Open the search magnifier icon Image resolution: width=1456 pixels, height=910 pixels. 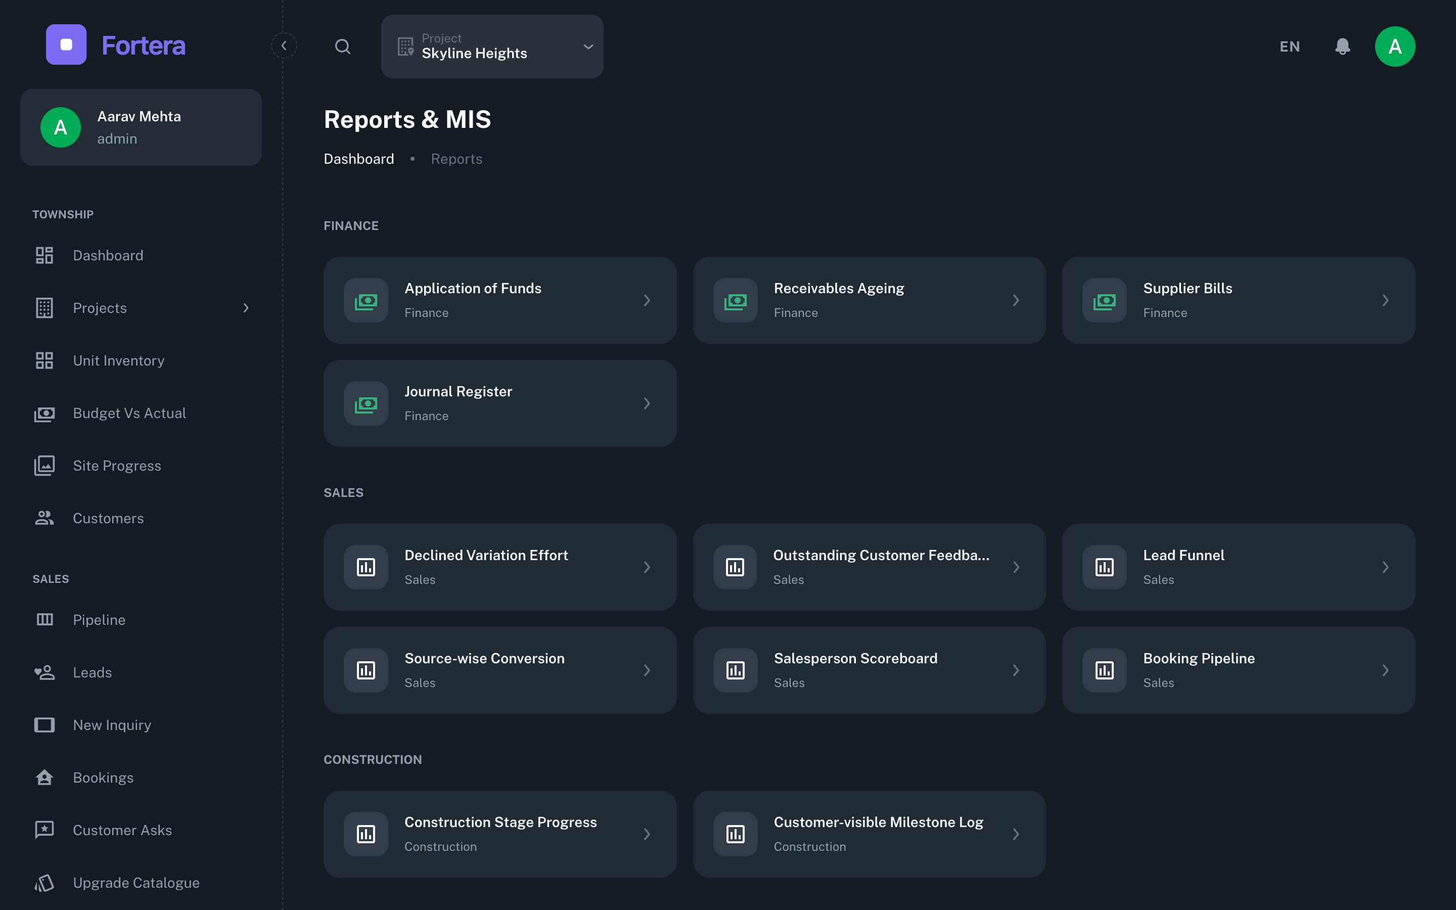[x=343, y=47]
